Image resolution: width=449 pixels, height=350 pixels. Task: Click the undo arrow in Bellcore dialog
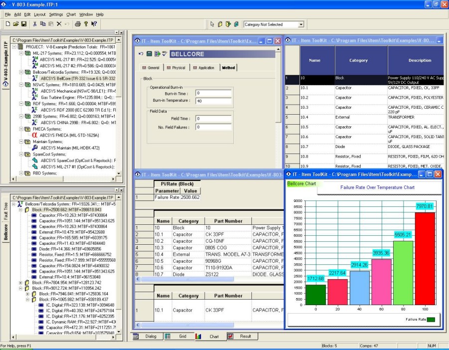coord(141,54)
